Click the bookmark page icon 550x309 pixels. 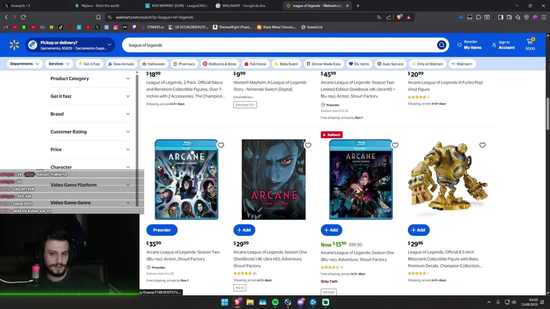click(98, 17)
